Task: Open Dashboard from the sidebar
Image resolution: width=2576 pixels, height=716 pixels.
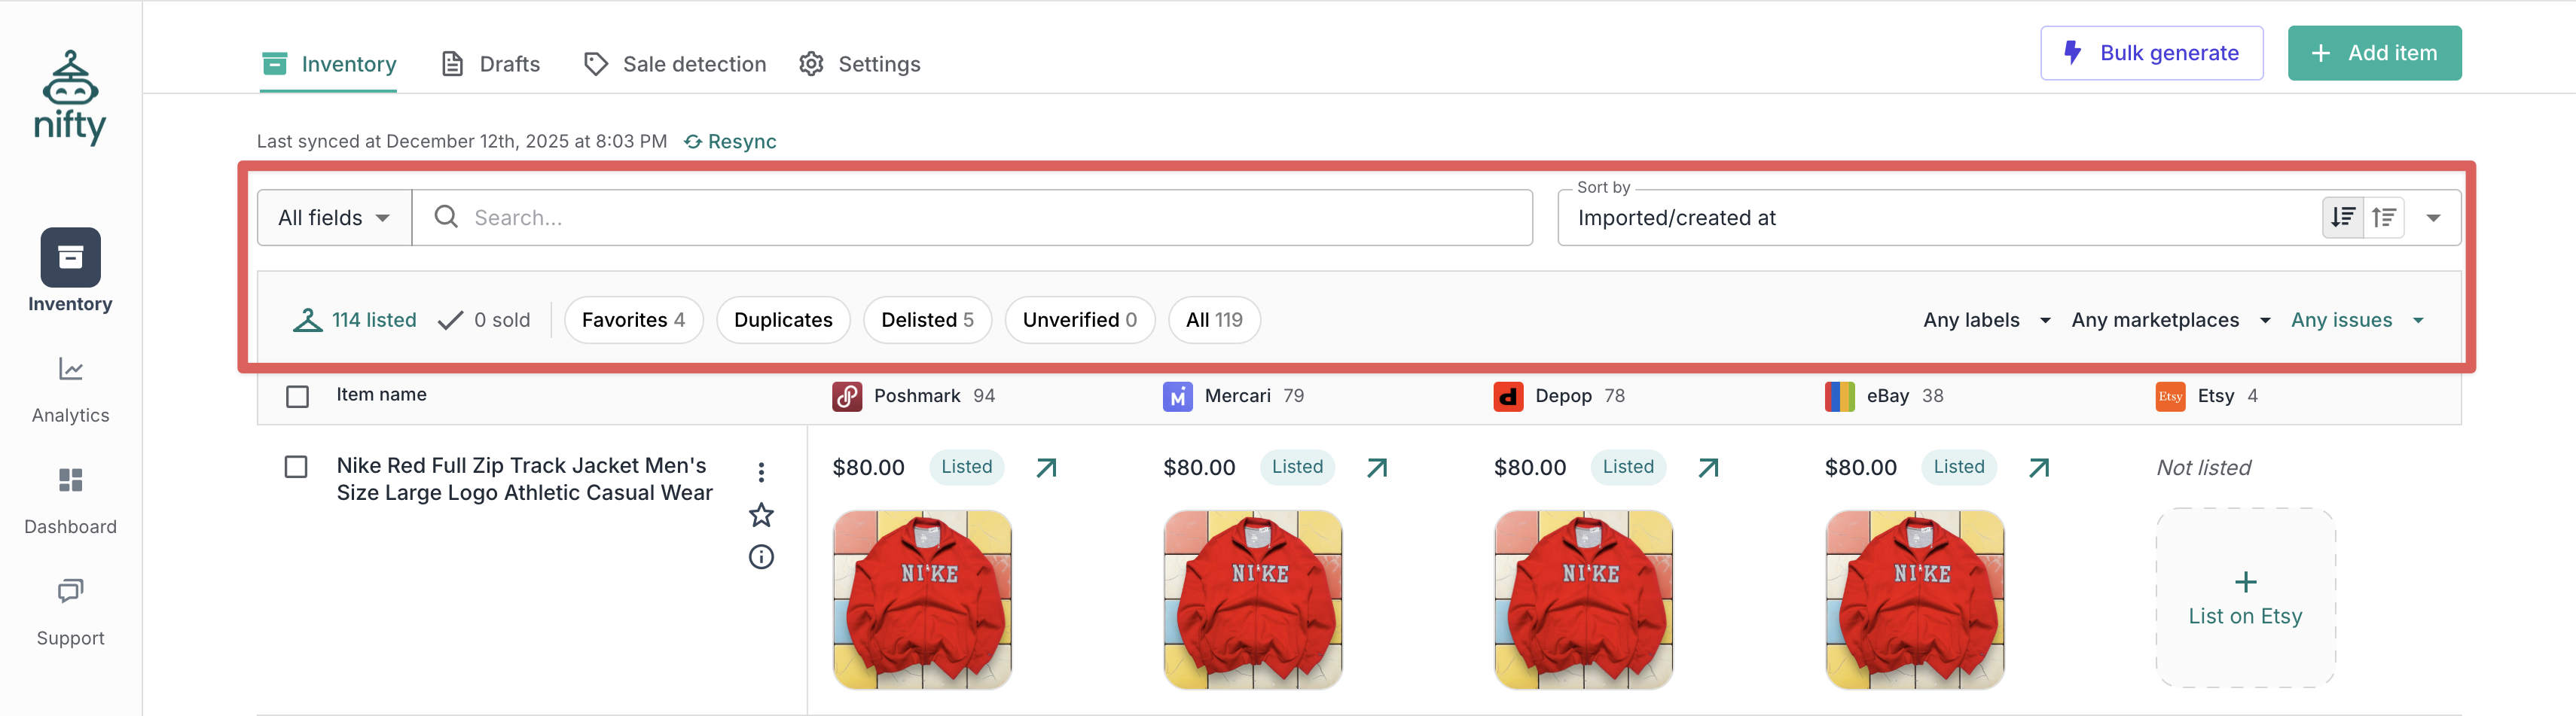Action: [x=70, y=500]
